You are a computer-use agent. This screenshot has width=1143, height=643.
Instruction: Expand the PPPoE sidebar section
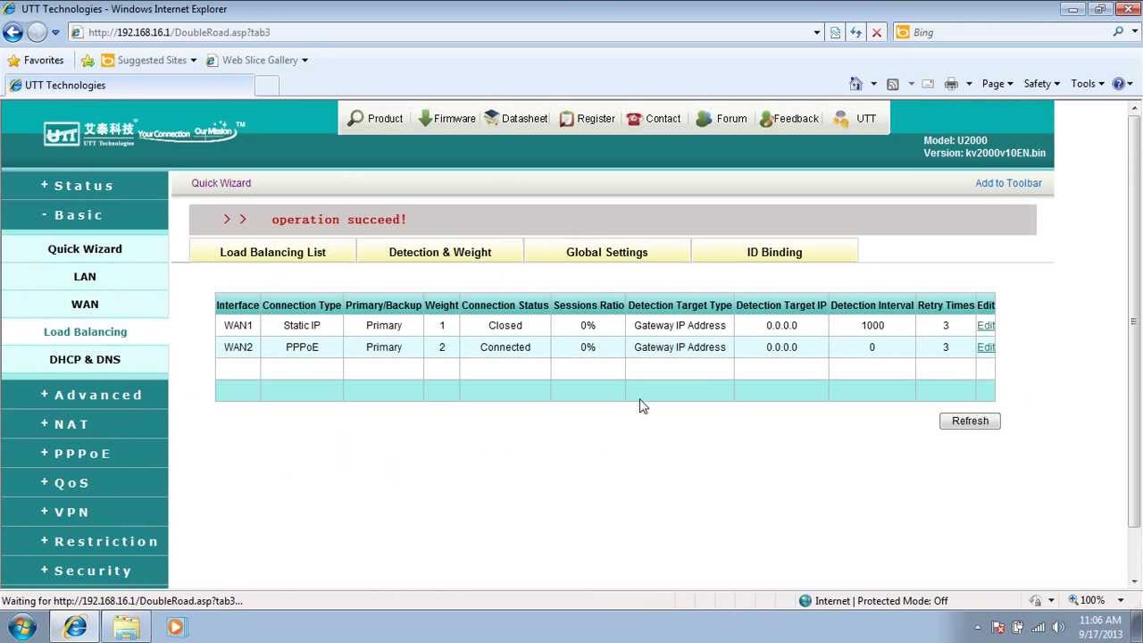(84, 454)
